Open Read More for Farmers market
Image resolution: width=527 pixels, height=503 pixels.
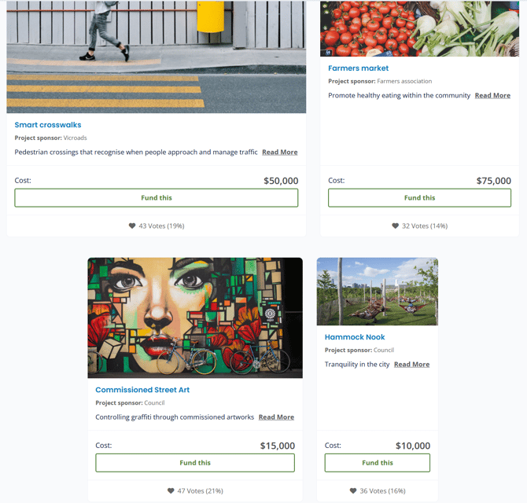pos(492,95)
